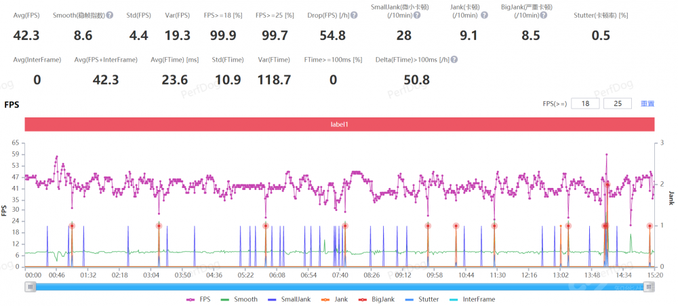Viewport: 678px width, 306px height.
Task: Click the FPS threshold field containing 18
Action: coord(585,104)
